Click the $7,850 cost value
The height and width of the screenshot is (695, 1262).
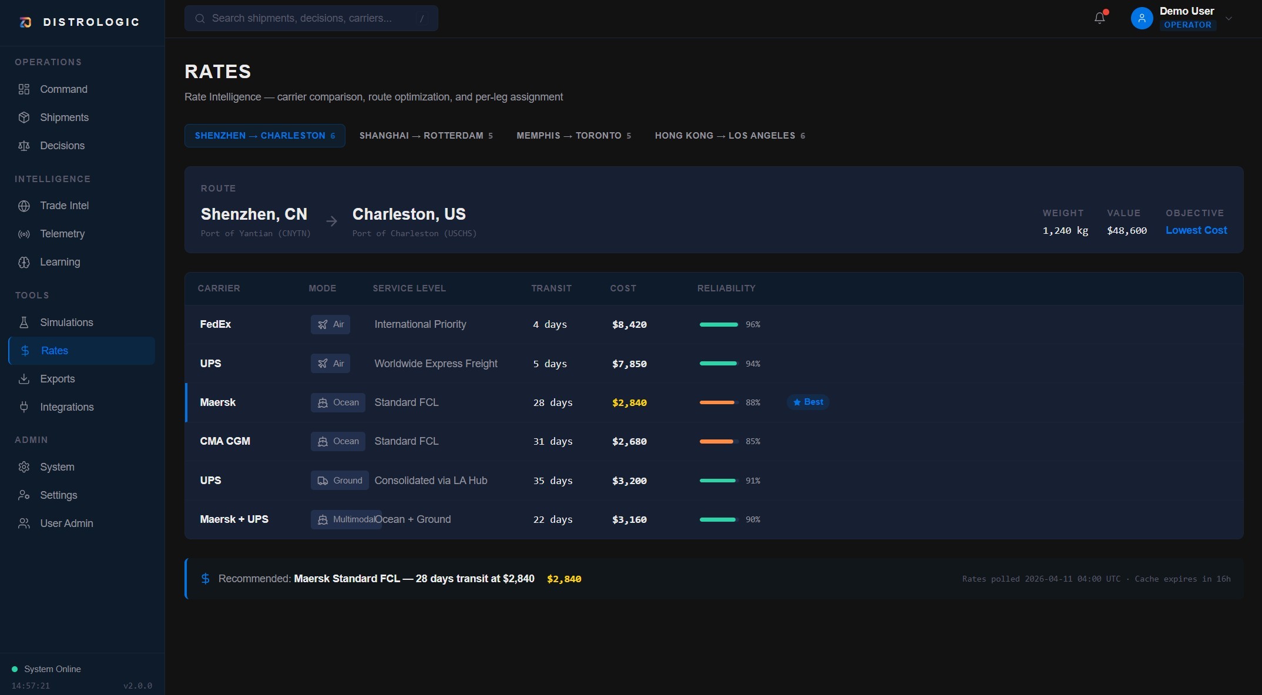(629, 364)
